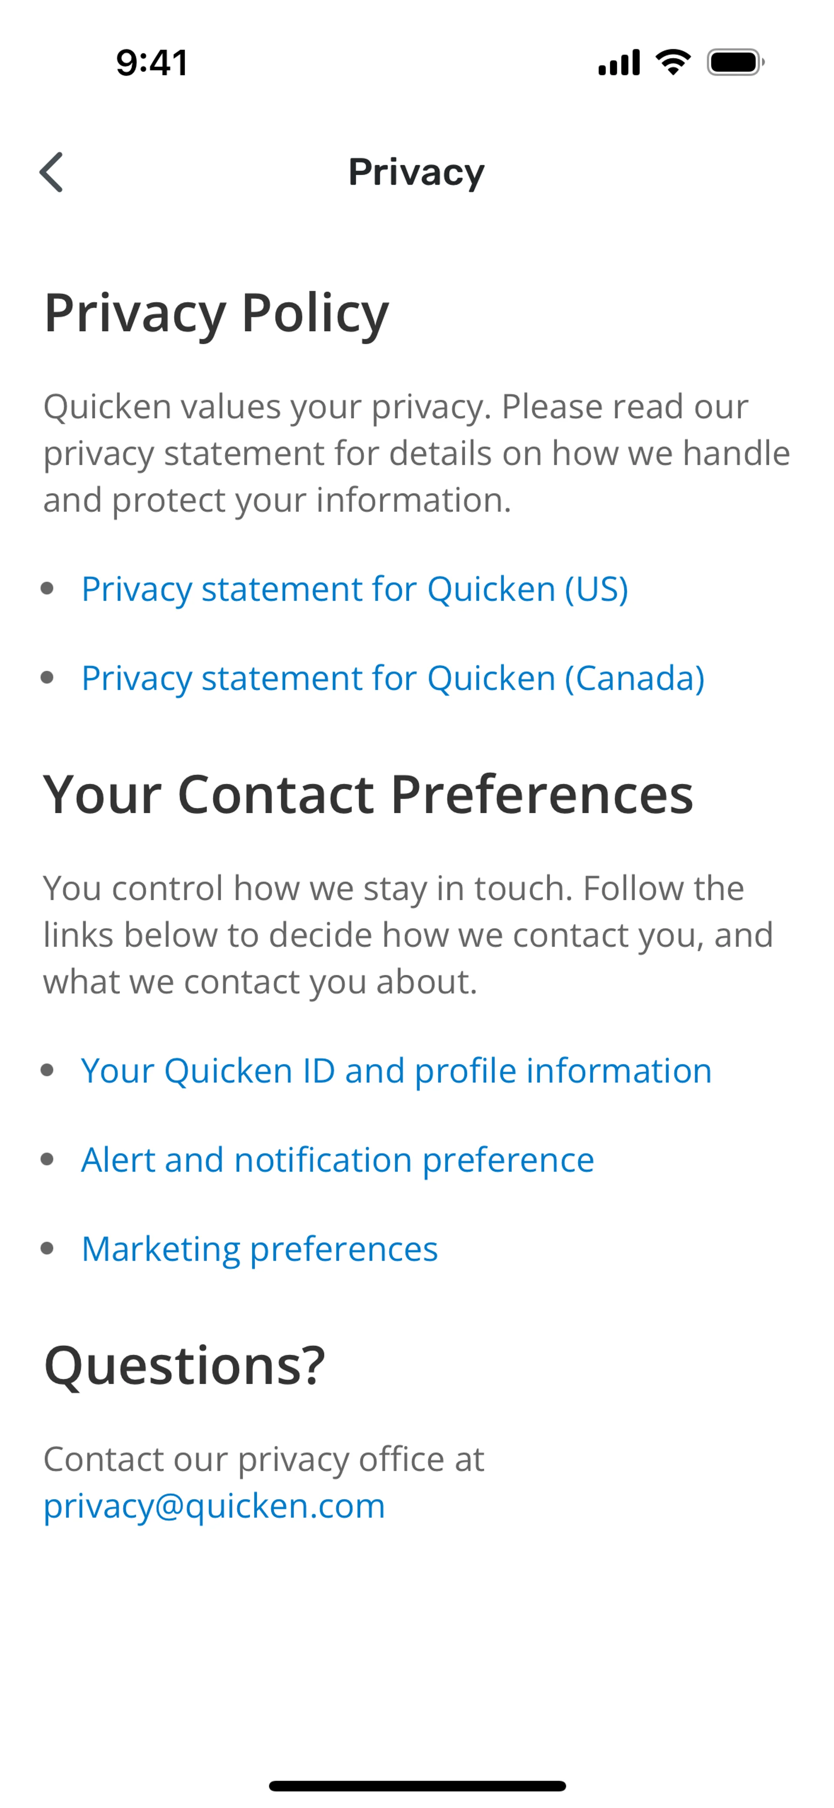Tap the cellular signal strength icon
834x1808 pixels.
click(x=619, y=63)
